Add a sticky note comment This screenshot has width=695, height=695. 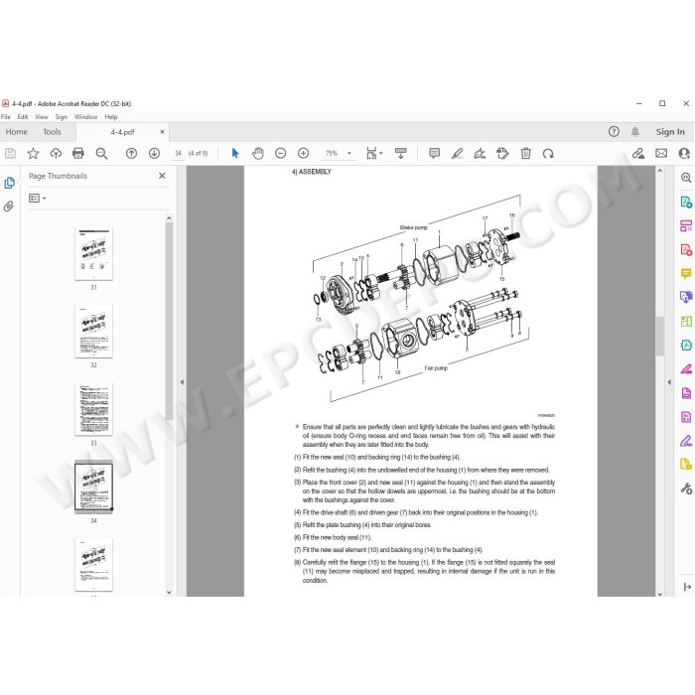coord(435,153)
